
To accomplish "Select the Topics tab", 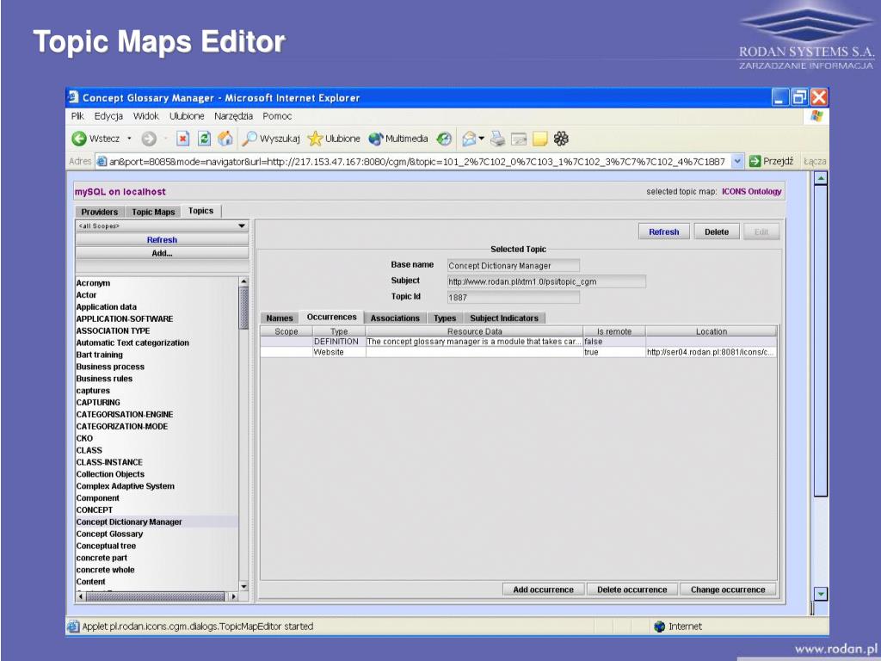I will [x=200, y=211].
